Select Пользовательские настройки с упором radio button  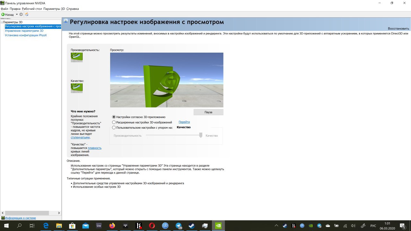(x=114, y=127)
